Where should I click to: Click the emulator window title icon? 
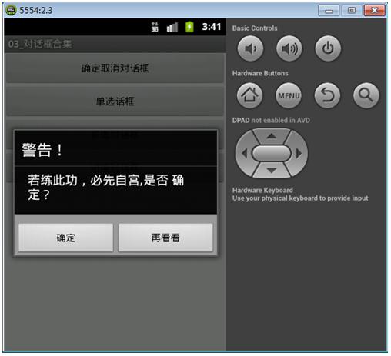click(11, 10)
